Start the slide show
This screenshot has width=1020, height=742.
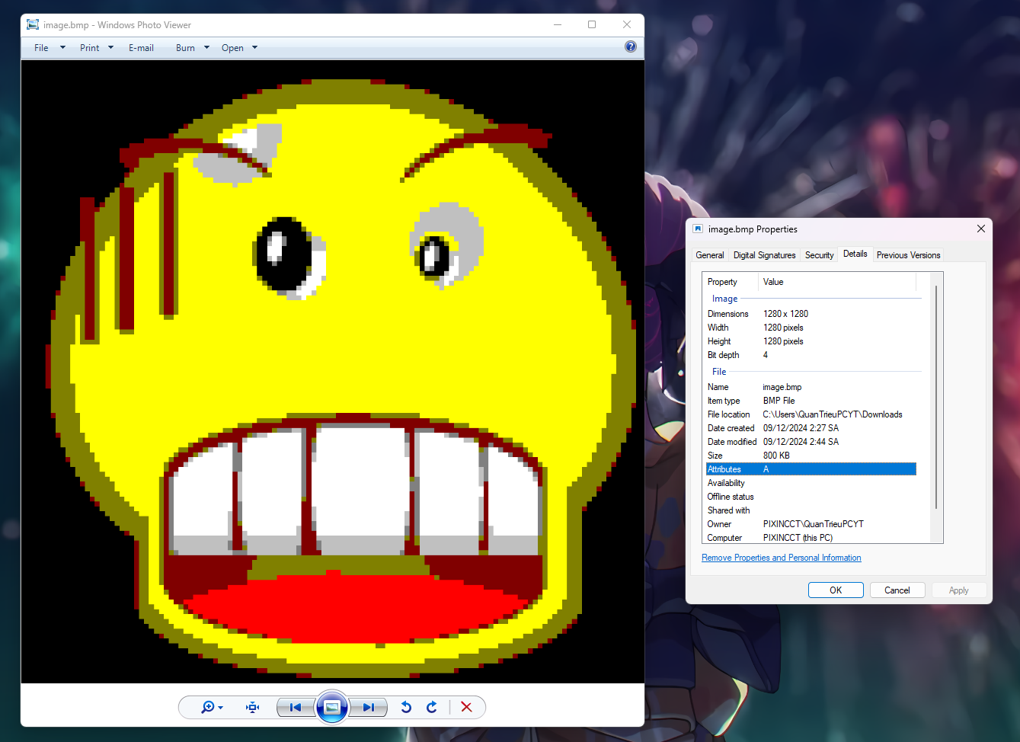click(332, 708)
